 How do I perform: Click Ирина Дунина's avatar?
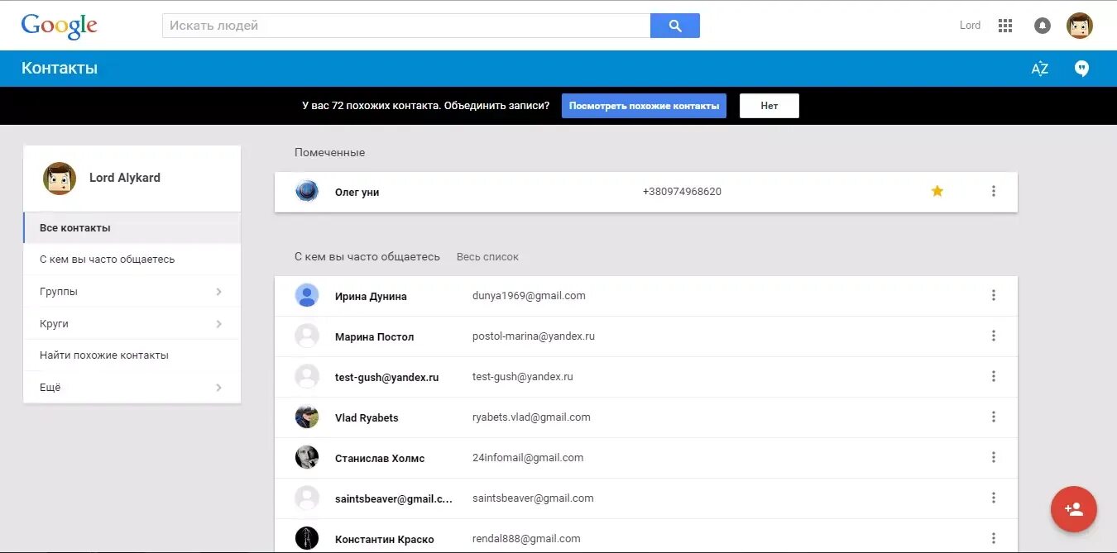tap(307, 295)
